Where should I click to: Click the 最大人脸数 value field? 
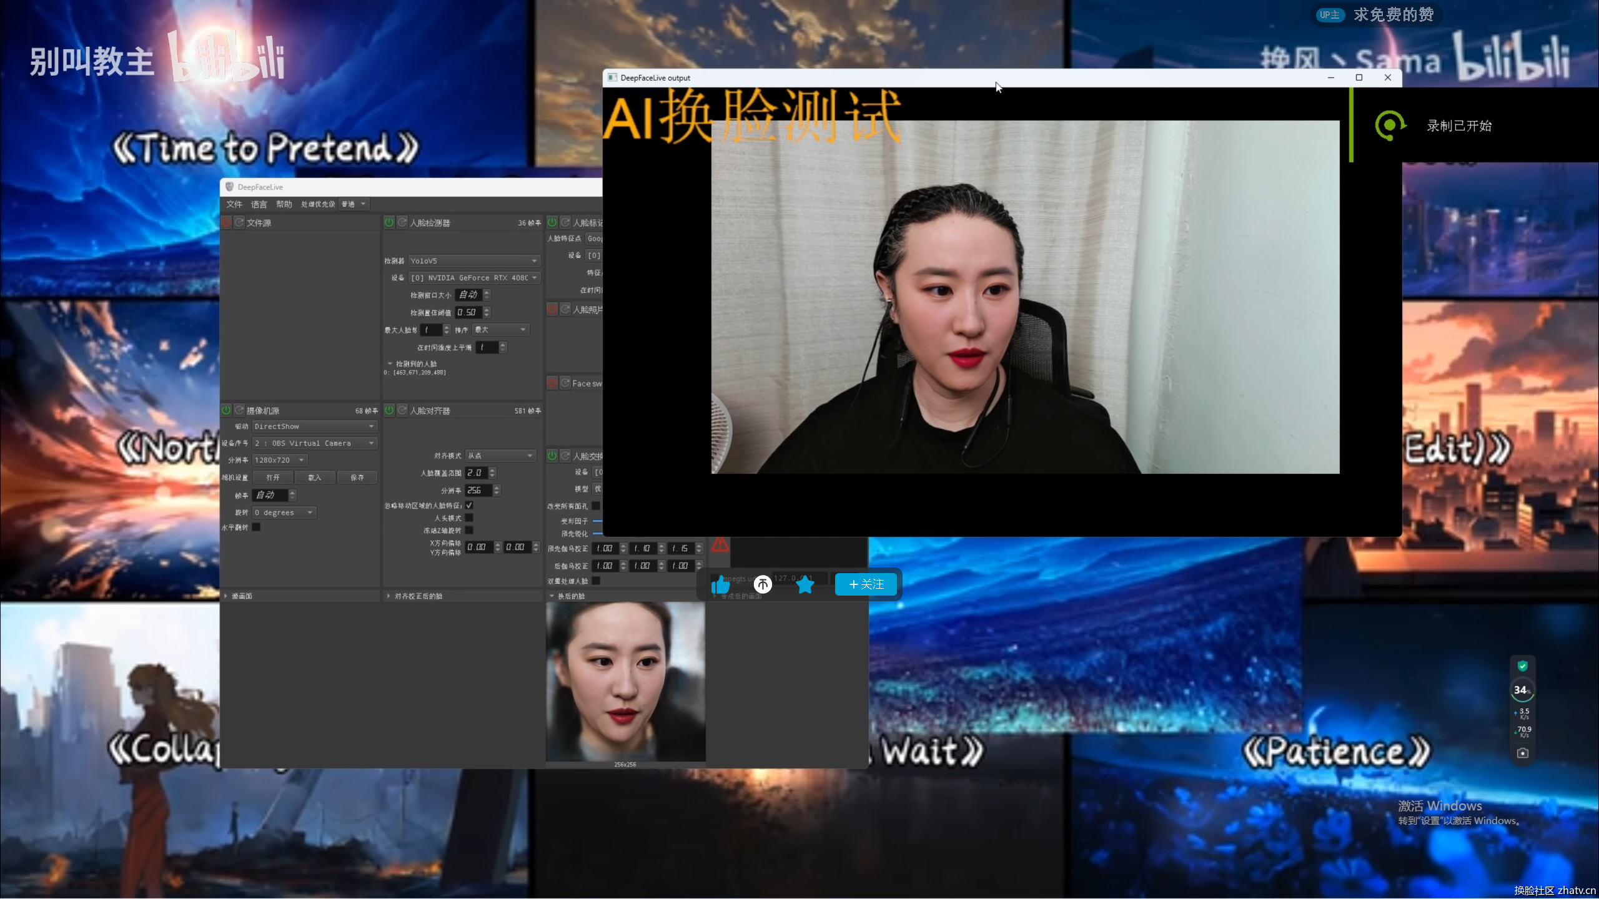pyautogui.click(x=435, y=330)
